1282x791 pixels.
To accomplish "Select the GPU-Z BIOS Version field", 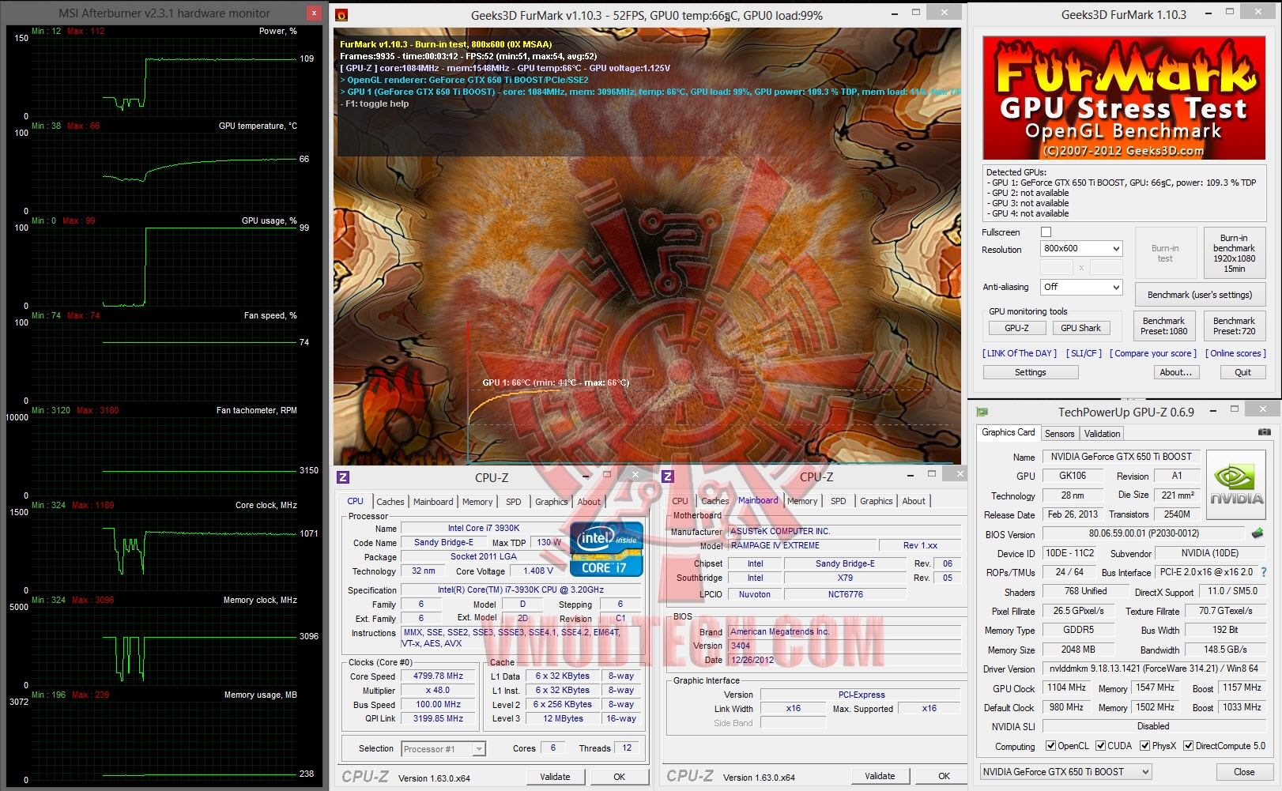I will [1144, 533].
